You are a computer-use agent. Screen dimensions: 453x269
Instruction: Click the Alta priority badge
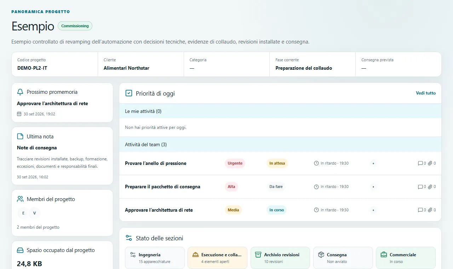pyautogui.click(x=231, y=187)
